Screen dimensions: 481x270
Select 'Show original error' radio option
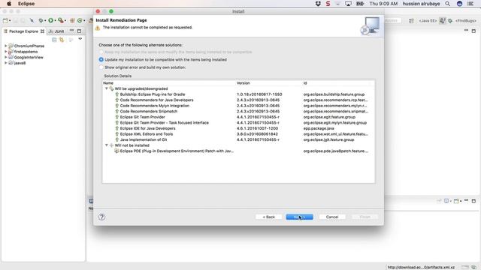(101, 67)
